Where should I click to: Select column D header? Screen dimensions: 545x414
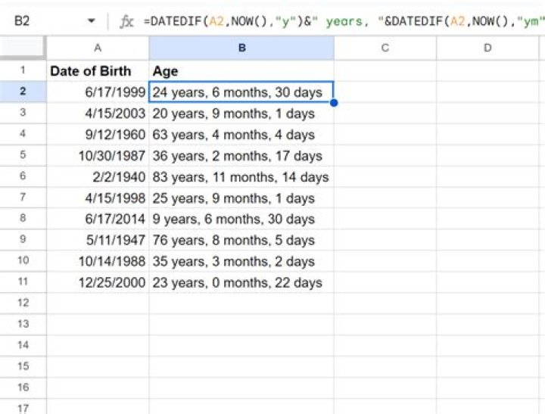coord(487,48)
